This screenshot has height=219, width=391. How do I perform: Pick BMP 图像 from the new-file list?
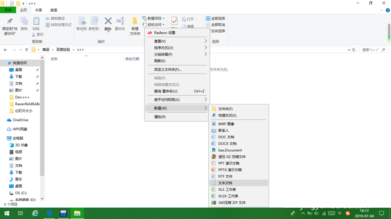tap(226, 124)
